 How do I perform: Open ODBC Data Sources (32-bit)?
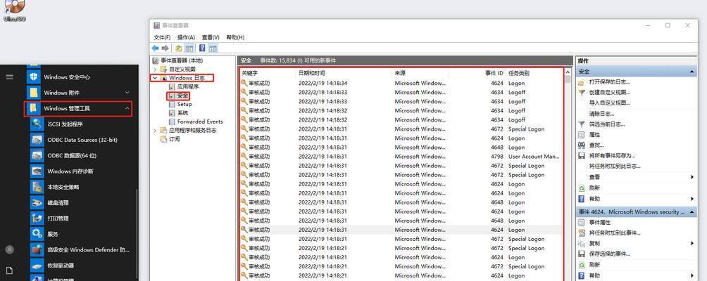pyautogui.click(x=83, y=140)
